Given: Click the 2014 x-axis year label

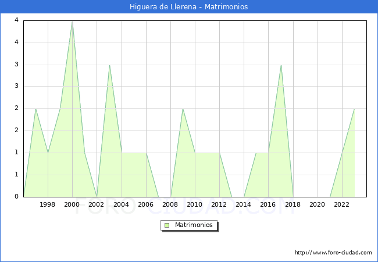Looking at the screenshot, I should pyautogui.click(x=244, y=204).
